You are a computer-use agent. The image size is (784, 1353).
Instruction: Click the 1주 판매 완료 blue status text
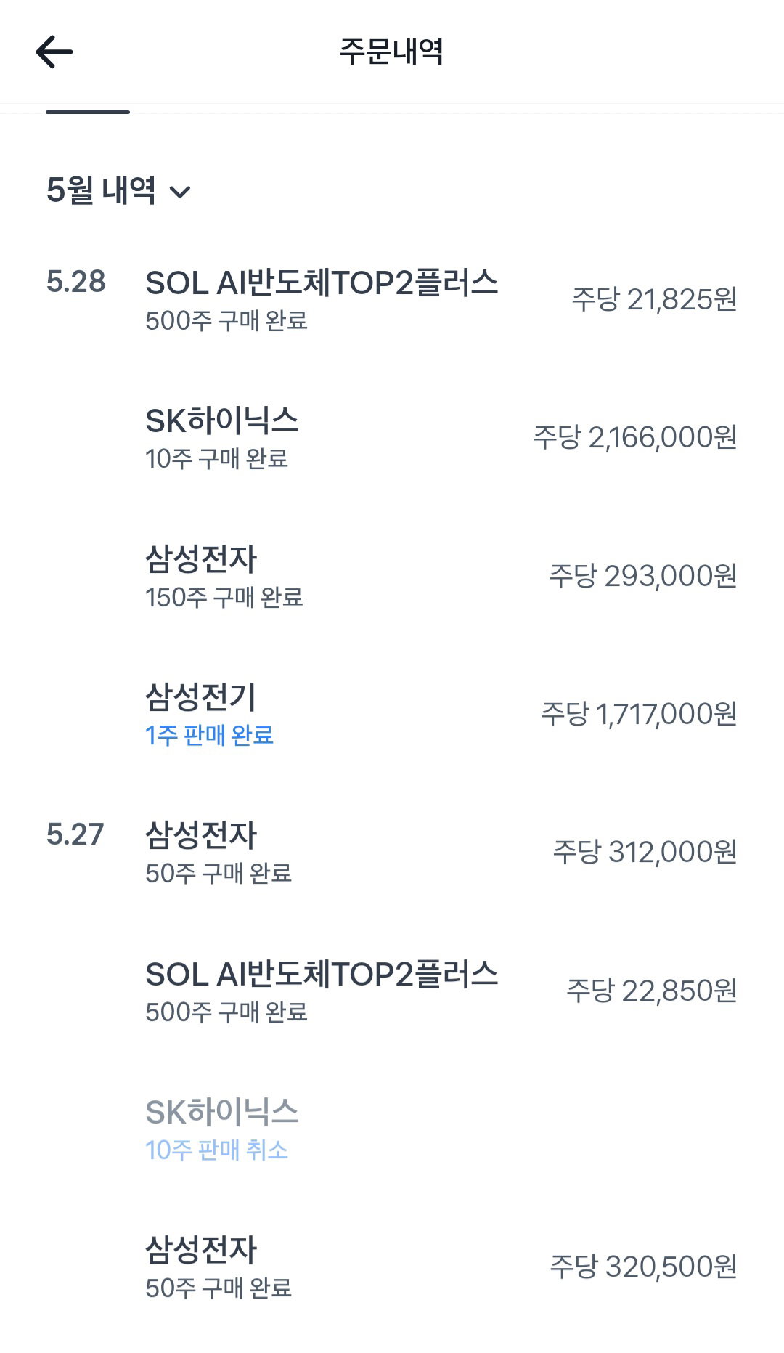click(x=209, y=735)
